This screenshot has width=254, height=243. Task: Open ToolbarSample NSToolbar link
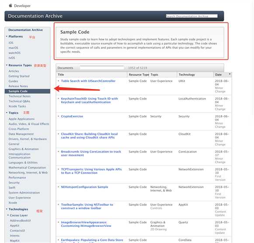point(87,206)
